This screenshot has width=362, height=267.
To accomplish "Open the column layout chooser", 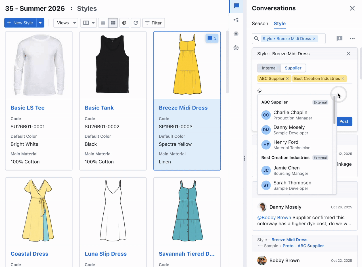I will pyautogui.click(x=89, y=23).
